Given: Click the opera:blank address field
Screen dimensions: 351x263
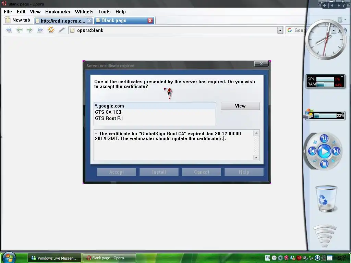Looking at the screenshot, I should click(x=176, y=30).
